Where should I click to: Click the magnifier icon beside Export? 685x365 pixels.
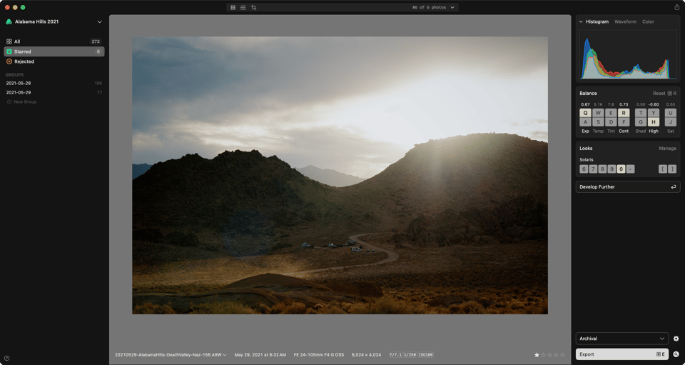676,354
